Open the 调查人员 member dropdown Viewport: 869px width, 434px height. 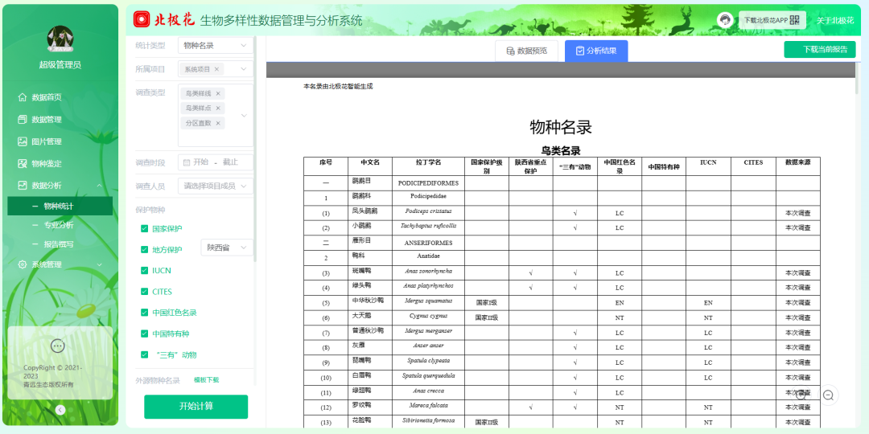tap(216, 186)
